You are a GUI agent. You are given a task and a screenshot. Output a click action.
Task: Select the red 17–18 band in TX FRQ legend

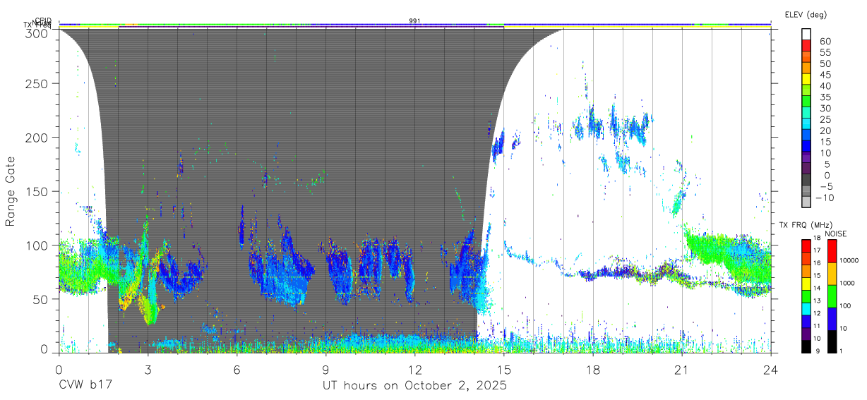[x=806, y=246]
